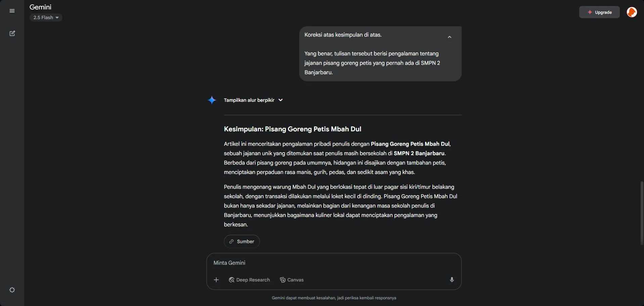Click the blue Gemini sparkle icon
This screenshot has width=644, height=306.
click(212, 100)
